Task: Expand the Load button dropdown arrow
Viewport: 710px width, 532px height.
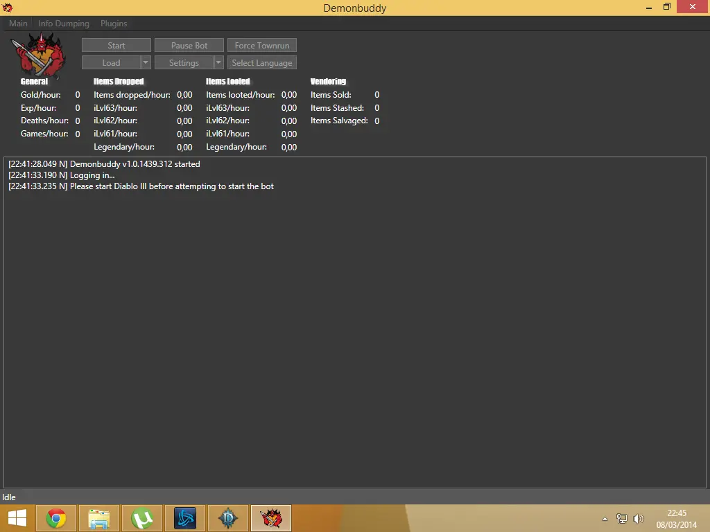Action: (146, 63)
